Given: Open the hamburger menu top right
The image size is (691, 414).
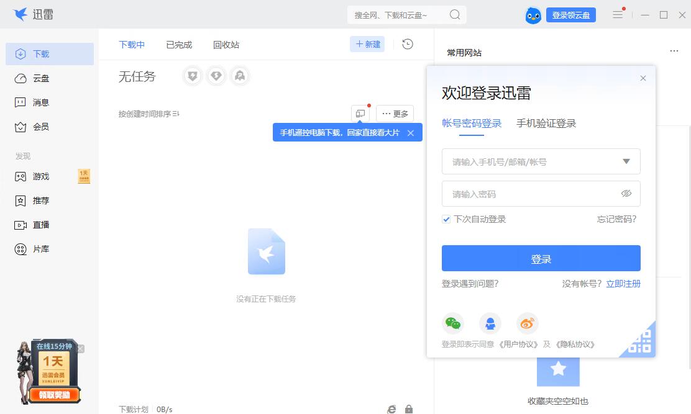Looking at the screenshot, I should pyautogui.click(x=618, y=14).
